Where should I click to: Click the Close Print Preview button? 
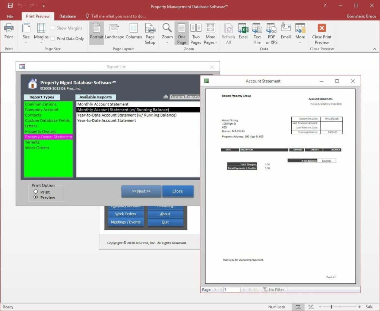[322, 34]
